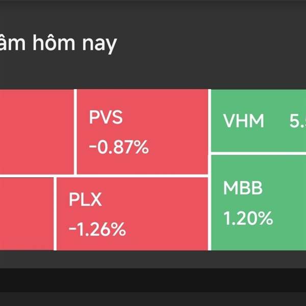Screen dimensions: 306x306
Task: Click the value beside VHM
Action: tap(297, 121)
